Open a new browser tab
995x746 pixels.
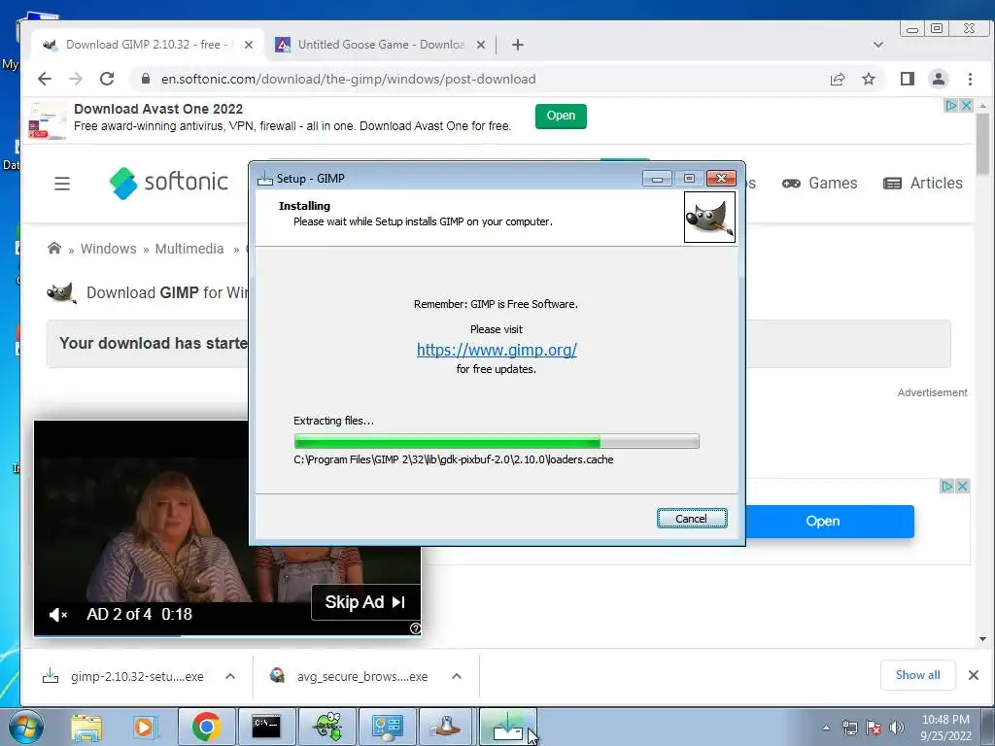(x=518, y=45)
